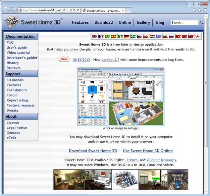
Task: Click the search magnifier in the address bar
Action: (x=64, y=10)
